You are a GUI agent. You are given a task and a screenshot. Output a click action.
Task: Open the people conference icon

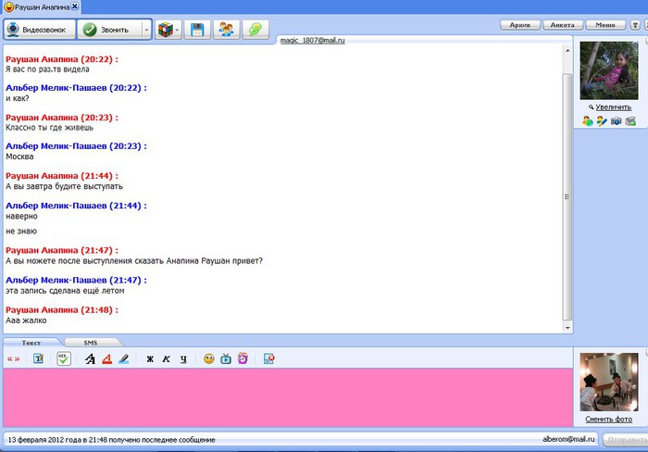click(226, 30)
